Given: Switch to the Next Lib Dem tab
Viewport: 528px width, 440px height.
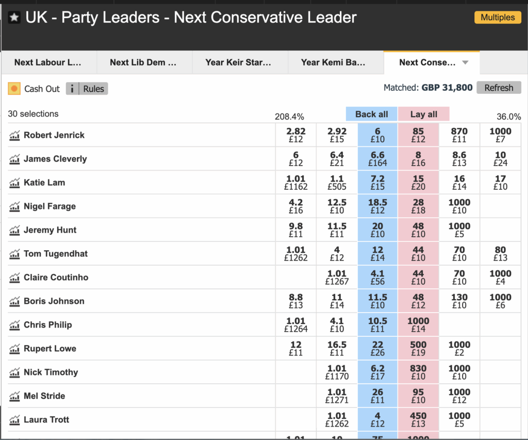Looking at the screenshot, I should tap(143, 62).
